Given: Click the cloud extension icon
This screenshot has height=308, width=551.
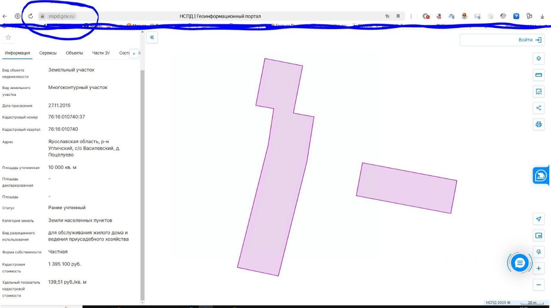Looking at the screenshot, I should coord(452,16).
